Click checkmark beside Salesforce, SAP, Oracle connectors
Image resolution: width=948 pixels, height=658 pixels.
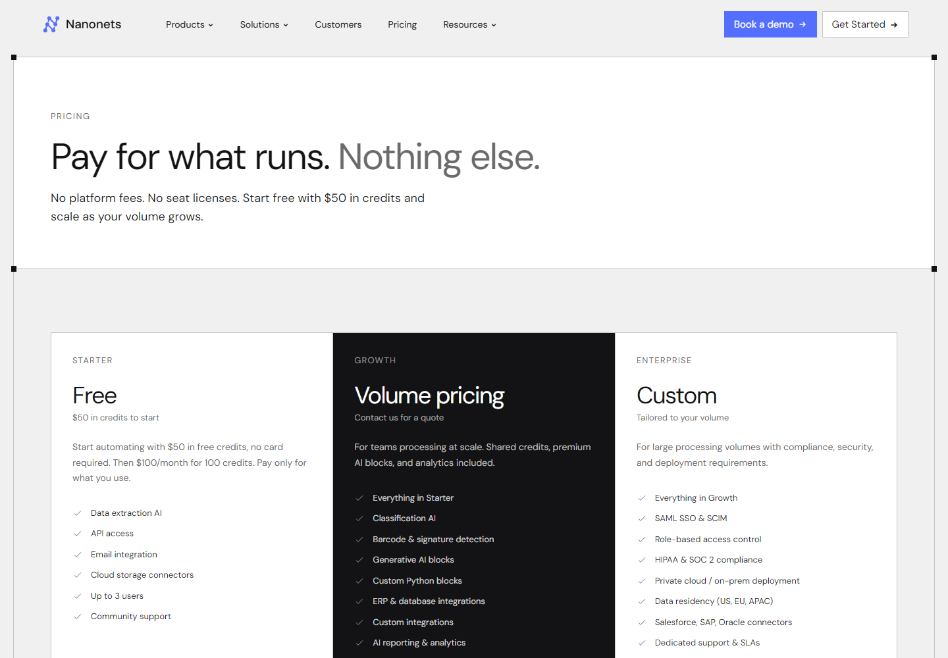click(642, 622)
